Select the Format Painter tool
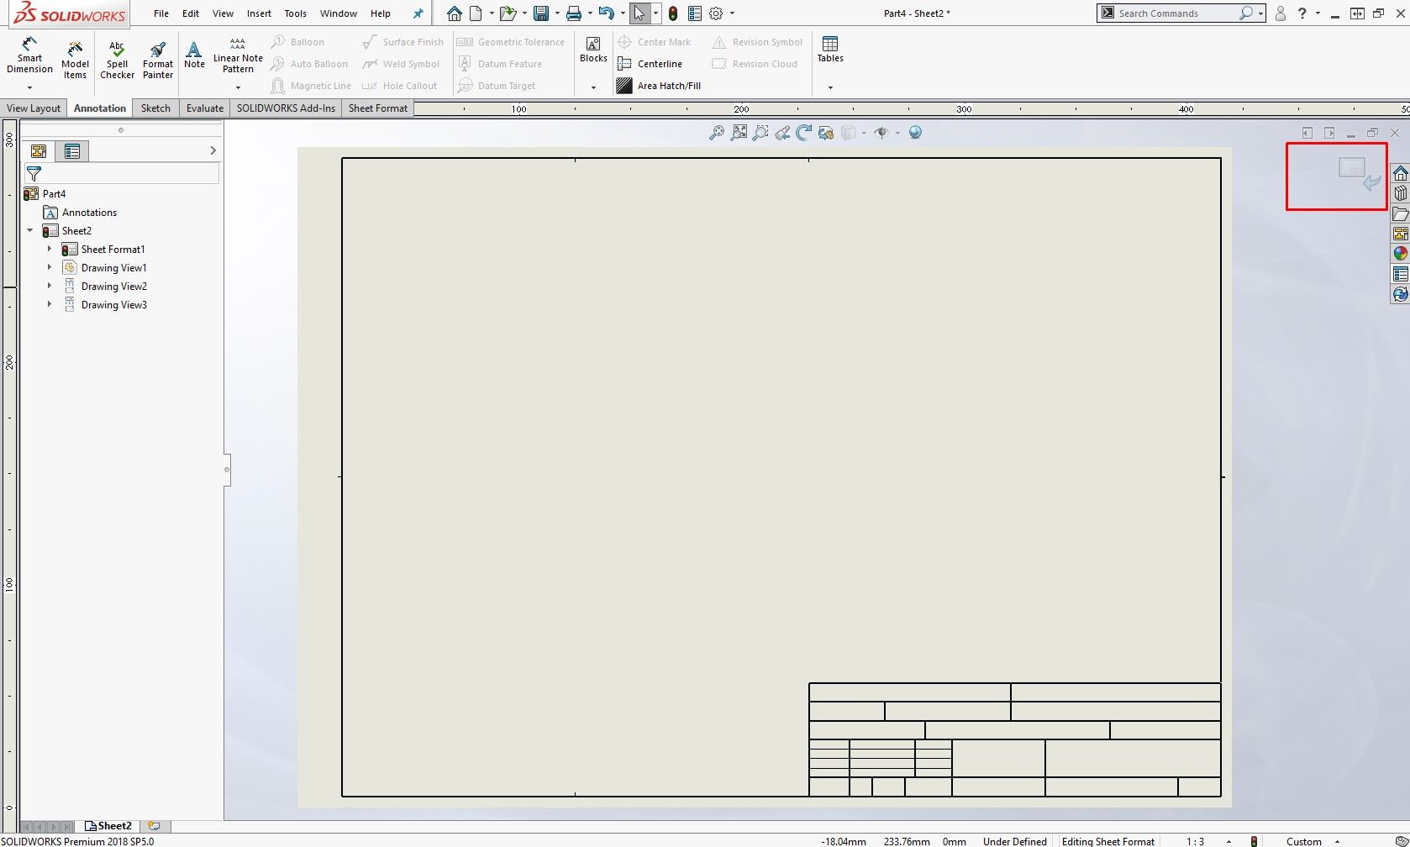 click(x=157, y=57)
